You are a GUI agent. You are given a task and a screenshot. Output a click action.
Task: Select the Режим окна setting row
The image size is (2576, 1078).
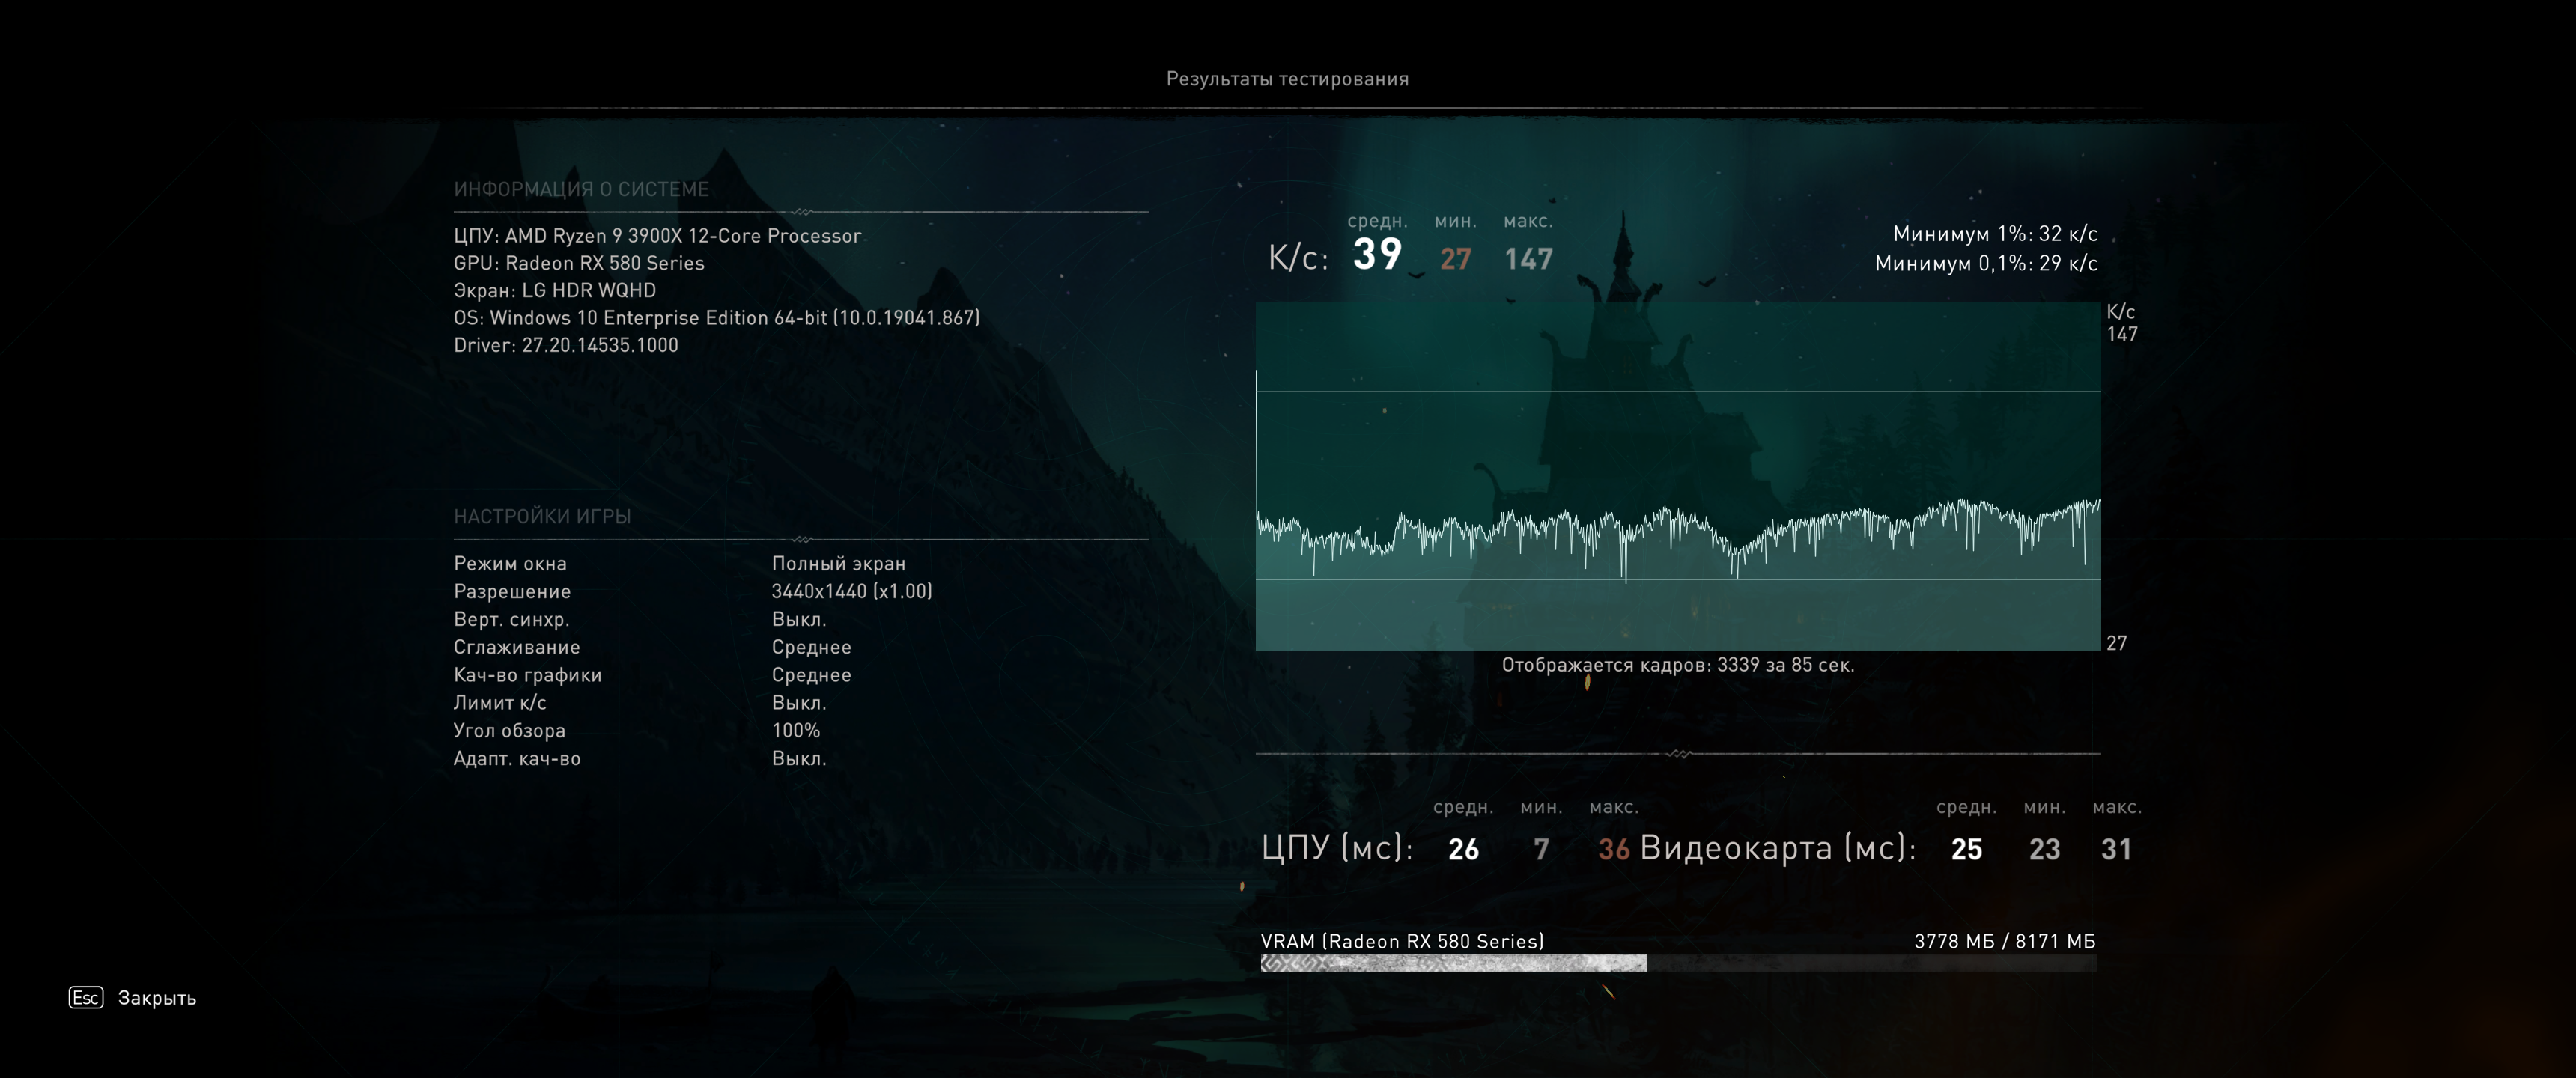click(x=510, y=564)
